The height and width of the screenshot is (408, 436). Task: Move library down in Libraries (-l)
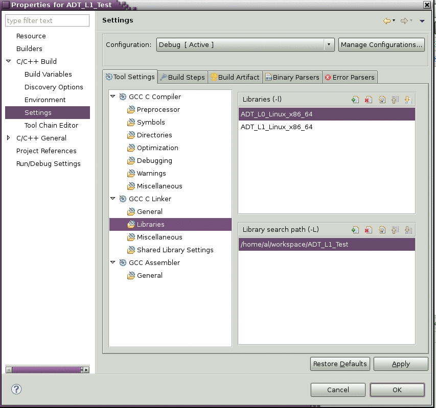point(408,100)
